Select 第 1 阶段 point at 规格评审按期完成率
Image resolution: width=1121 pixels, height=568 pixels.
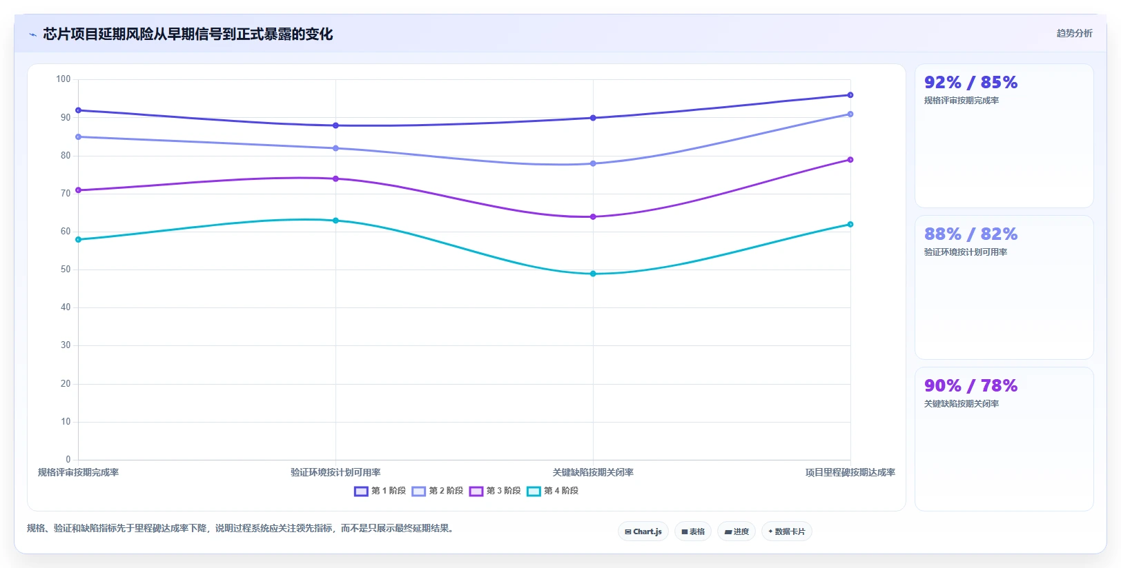pos(79,110)
